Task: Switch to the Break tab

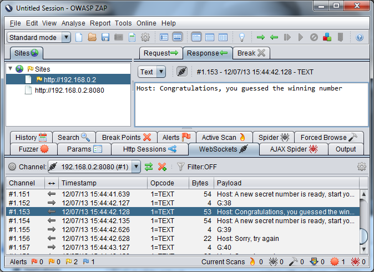Action: (251, 53)
